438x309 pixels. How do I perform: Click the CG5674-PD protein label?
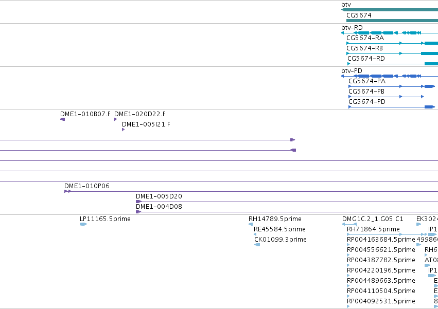click(367, 102)
